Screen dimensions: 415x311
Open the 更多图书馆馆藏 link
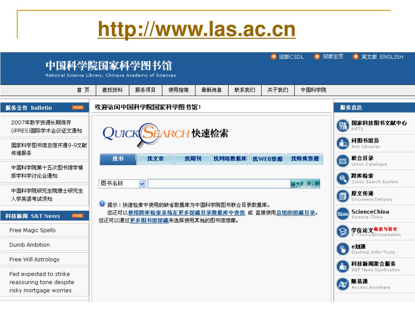(149, 220)
